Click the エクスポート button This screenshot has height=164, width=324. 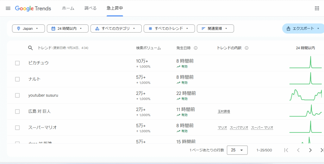coord(303,28)
